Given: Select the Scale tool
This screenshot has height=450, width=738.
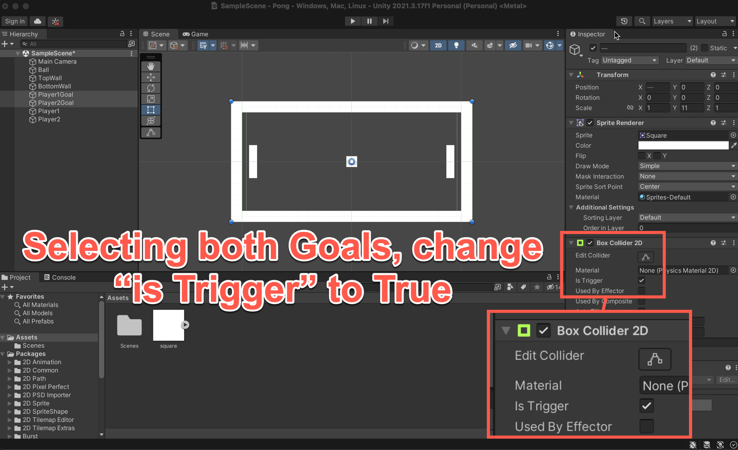Looking at the screenshot, I should tap(151, 99).
